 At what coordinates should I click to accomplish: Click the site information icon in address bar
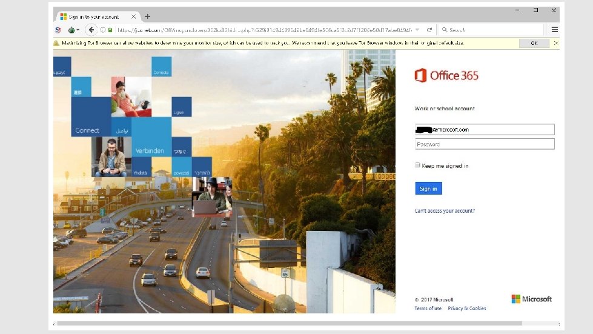[102, 30]
